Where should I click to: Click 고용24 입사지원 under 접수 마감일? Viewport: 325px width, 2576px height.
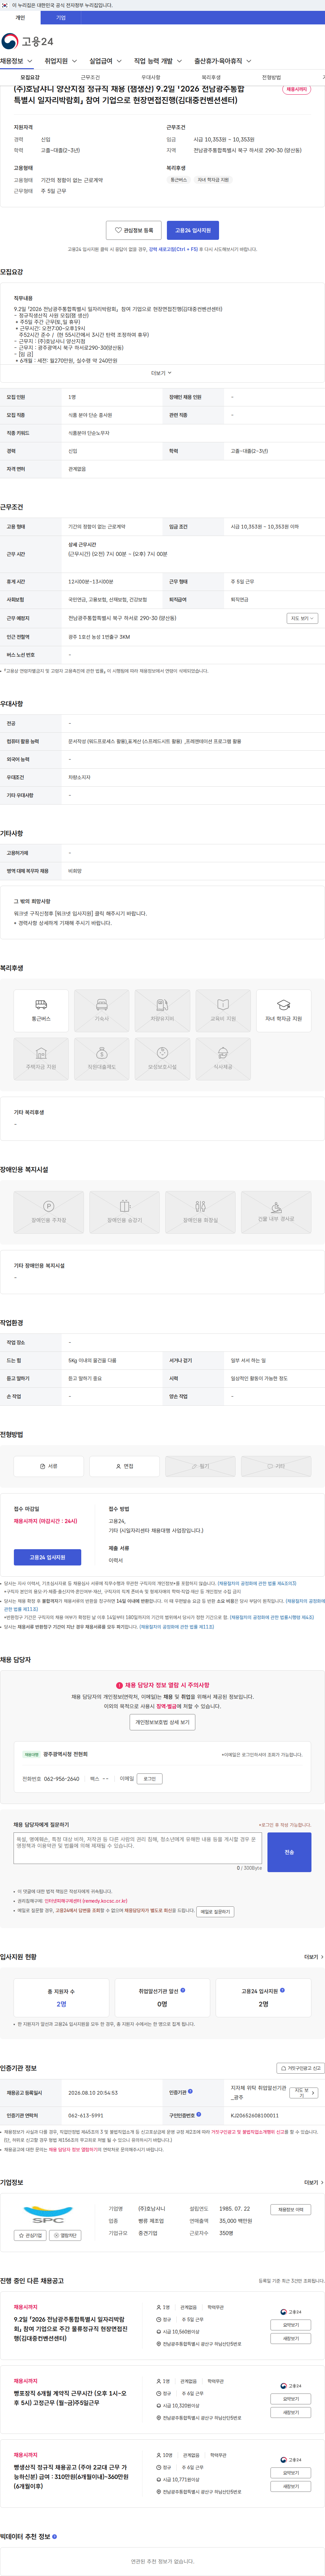pos(48,1557)
